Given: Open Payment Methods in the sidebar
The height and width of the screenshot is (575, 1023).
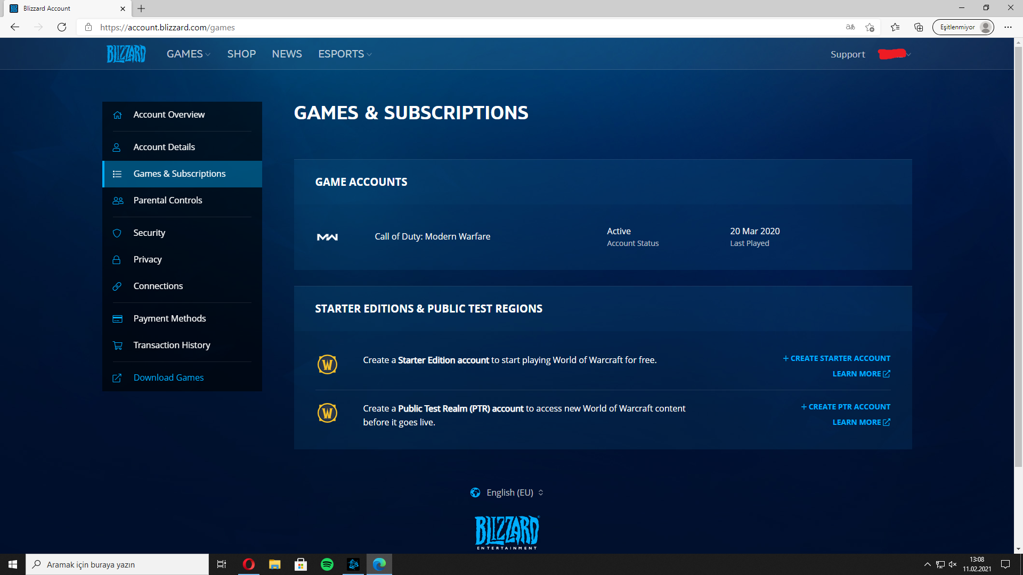Looking at the screenshot, I should (x=182, y=319).
